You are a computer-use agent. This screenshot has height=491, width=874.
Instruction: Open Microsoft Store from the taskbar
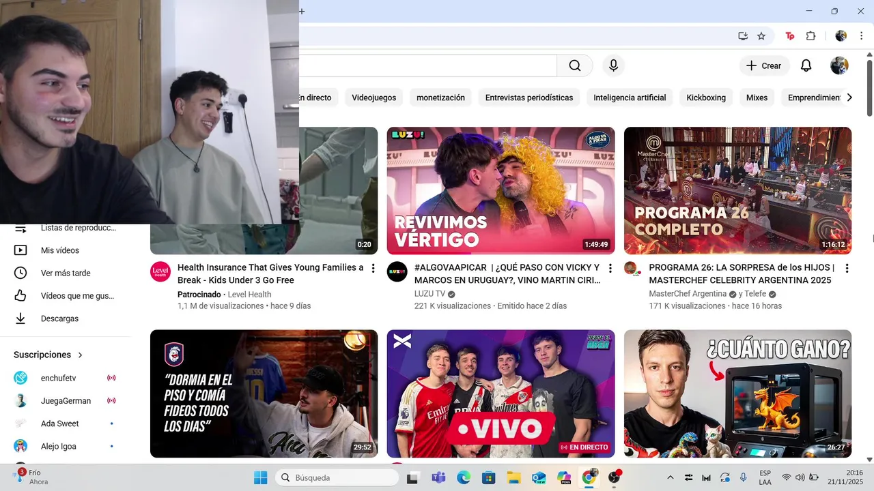click(488, 477)
